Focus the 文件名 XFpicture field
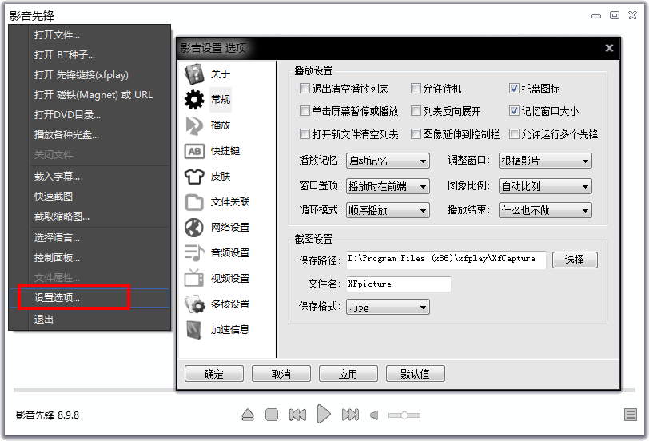 point(399,284)
